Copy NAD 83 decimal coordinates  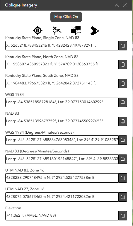(x=123, y=121)
